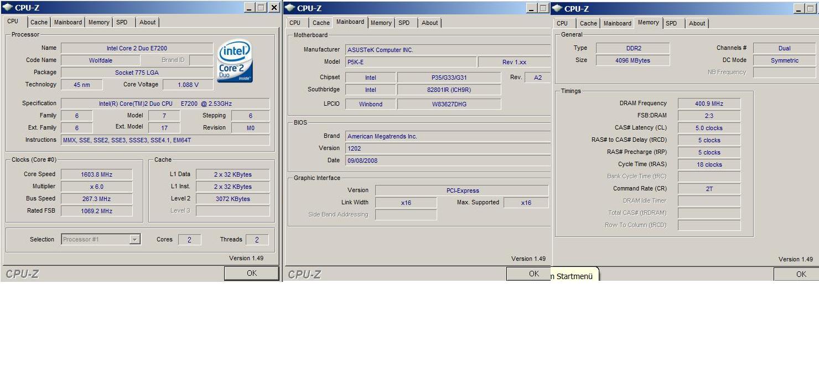Close the left CPU-Z window
Viewport: 819px width, 381px height.
coord(274,8)
